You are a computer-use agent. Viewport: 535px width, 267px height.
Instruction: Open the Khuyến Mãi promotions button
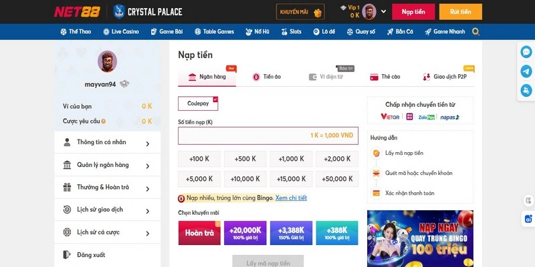coord(300,12)
